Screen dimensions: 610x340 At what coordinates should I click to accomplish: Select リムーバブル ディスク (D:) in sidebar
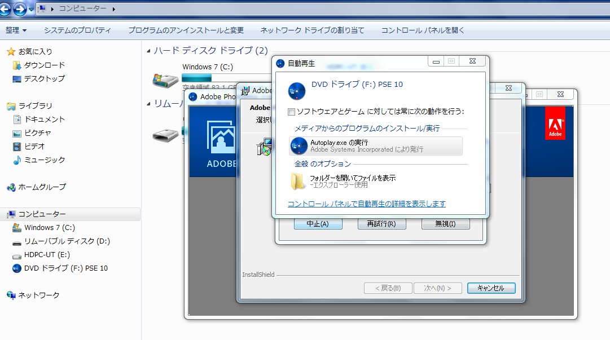tap(67, 241)
